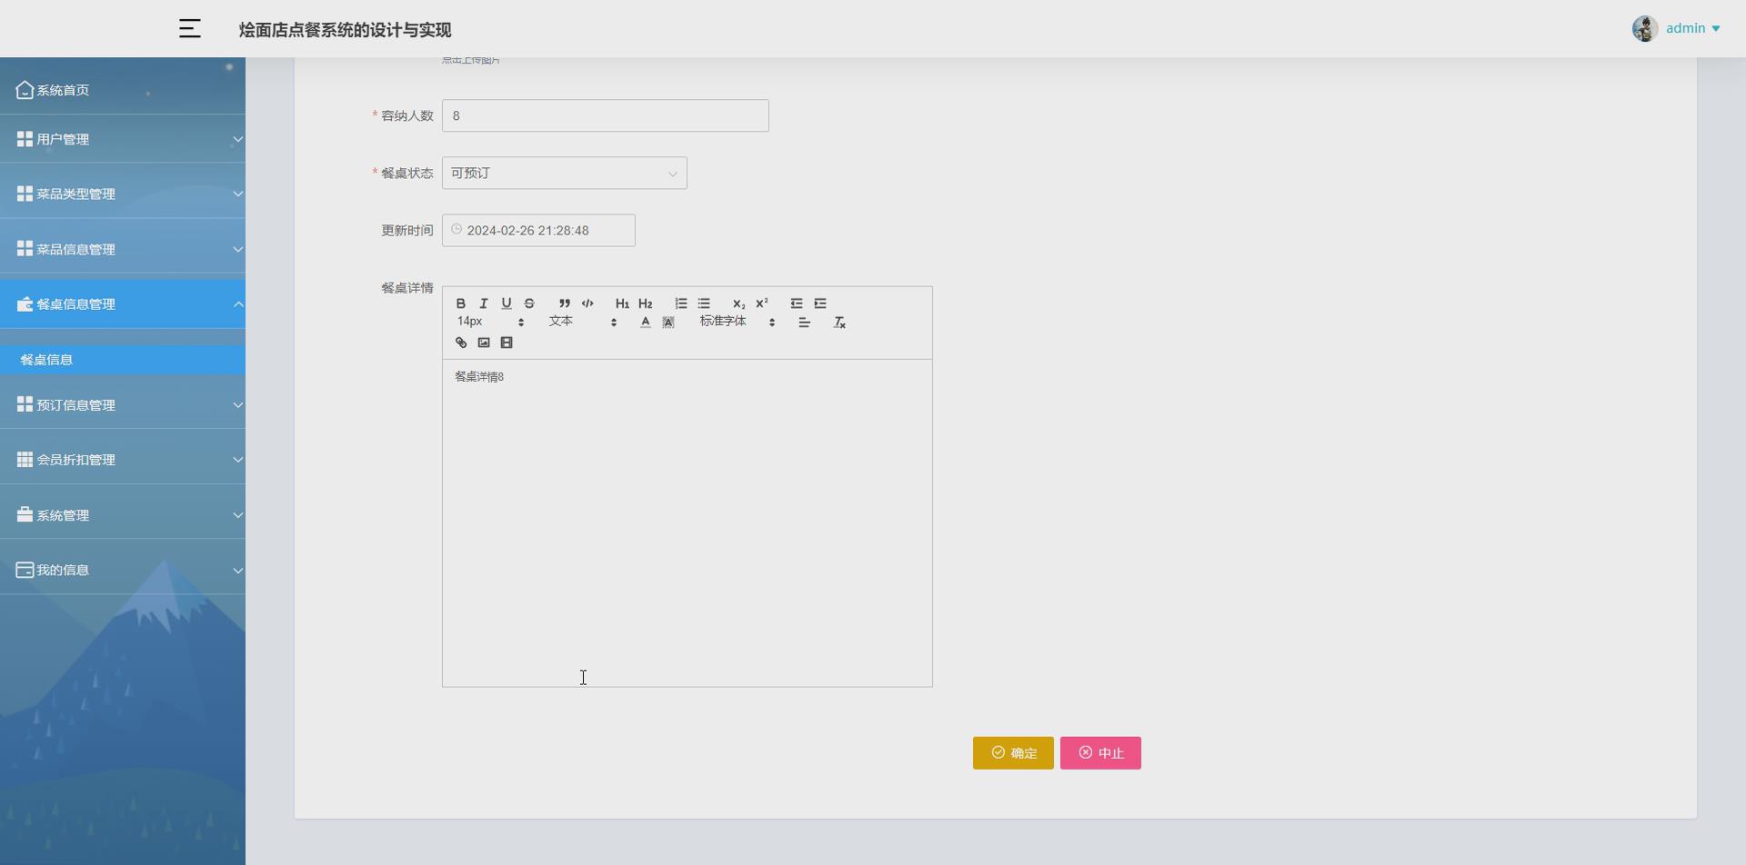Viewport: 1746px width, 865px height.
Task: Expand the 系统管理 sidebar menu
Action: click(x=123, y=515)
